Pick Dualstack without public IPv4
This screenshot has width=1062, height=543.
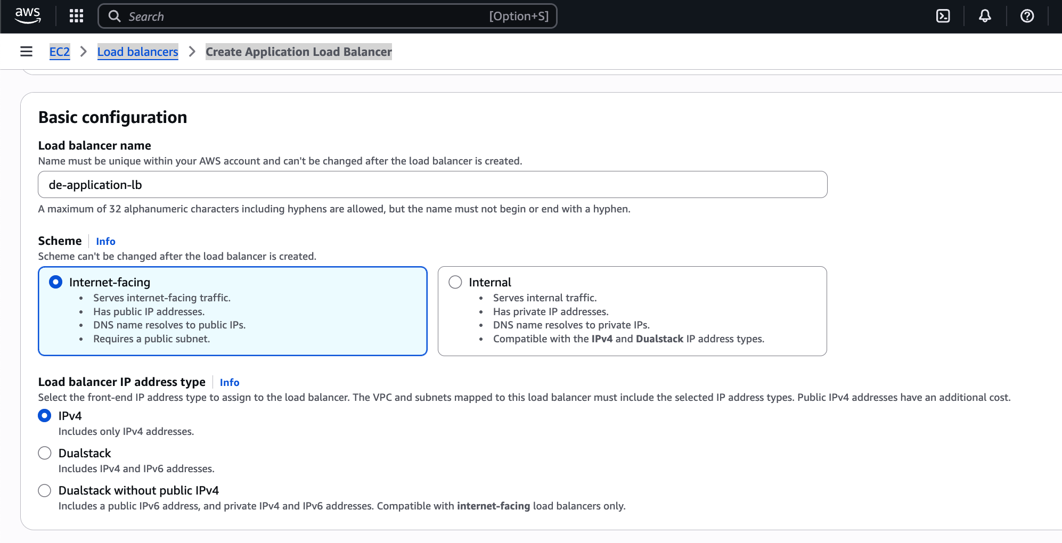click(x=45, y=490)
